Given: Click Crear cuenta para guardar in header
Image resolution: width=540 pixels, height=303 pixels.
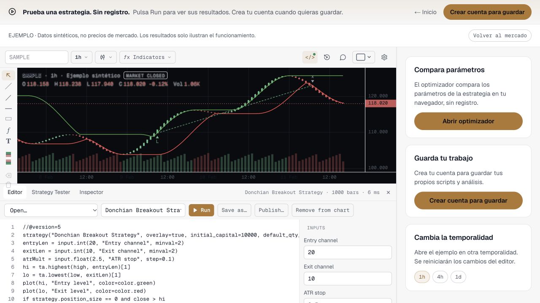Looking at the screenshot, I should 487,12.
